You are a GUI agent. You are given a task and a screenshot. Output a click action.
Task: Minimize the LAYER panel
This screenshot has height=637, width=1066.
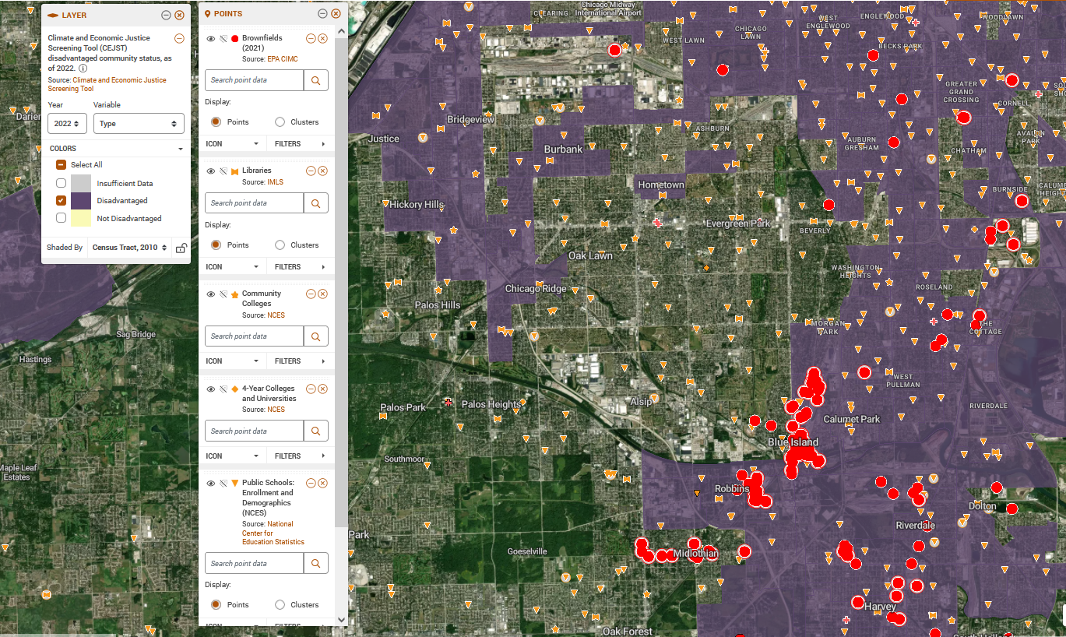point(166,15)
